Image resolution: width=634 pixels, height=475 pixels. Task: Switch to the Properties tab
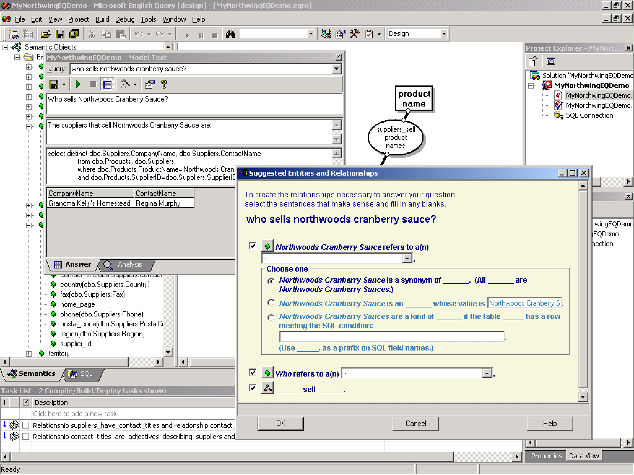pyautogui.click(x=546, y=456)
